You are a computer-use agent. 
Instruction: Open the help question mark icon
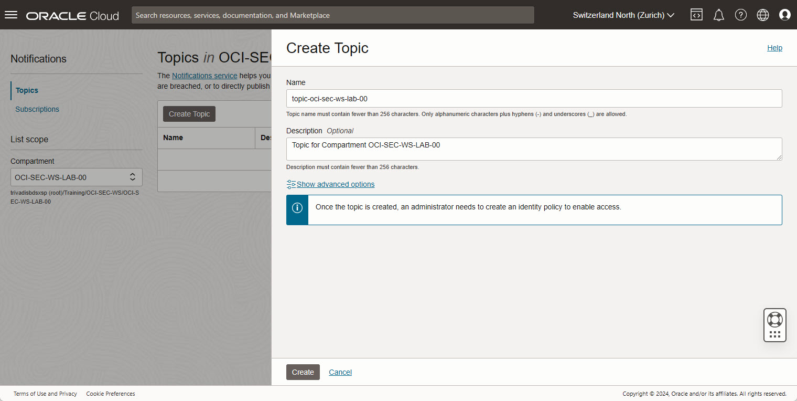coord(741,15)
